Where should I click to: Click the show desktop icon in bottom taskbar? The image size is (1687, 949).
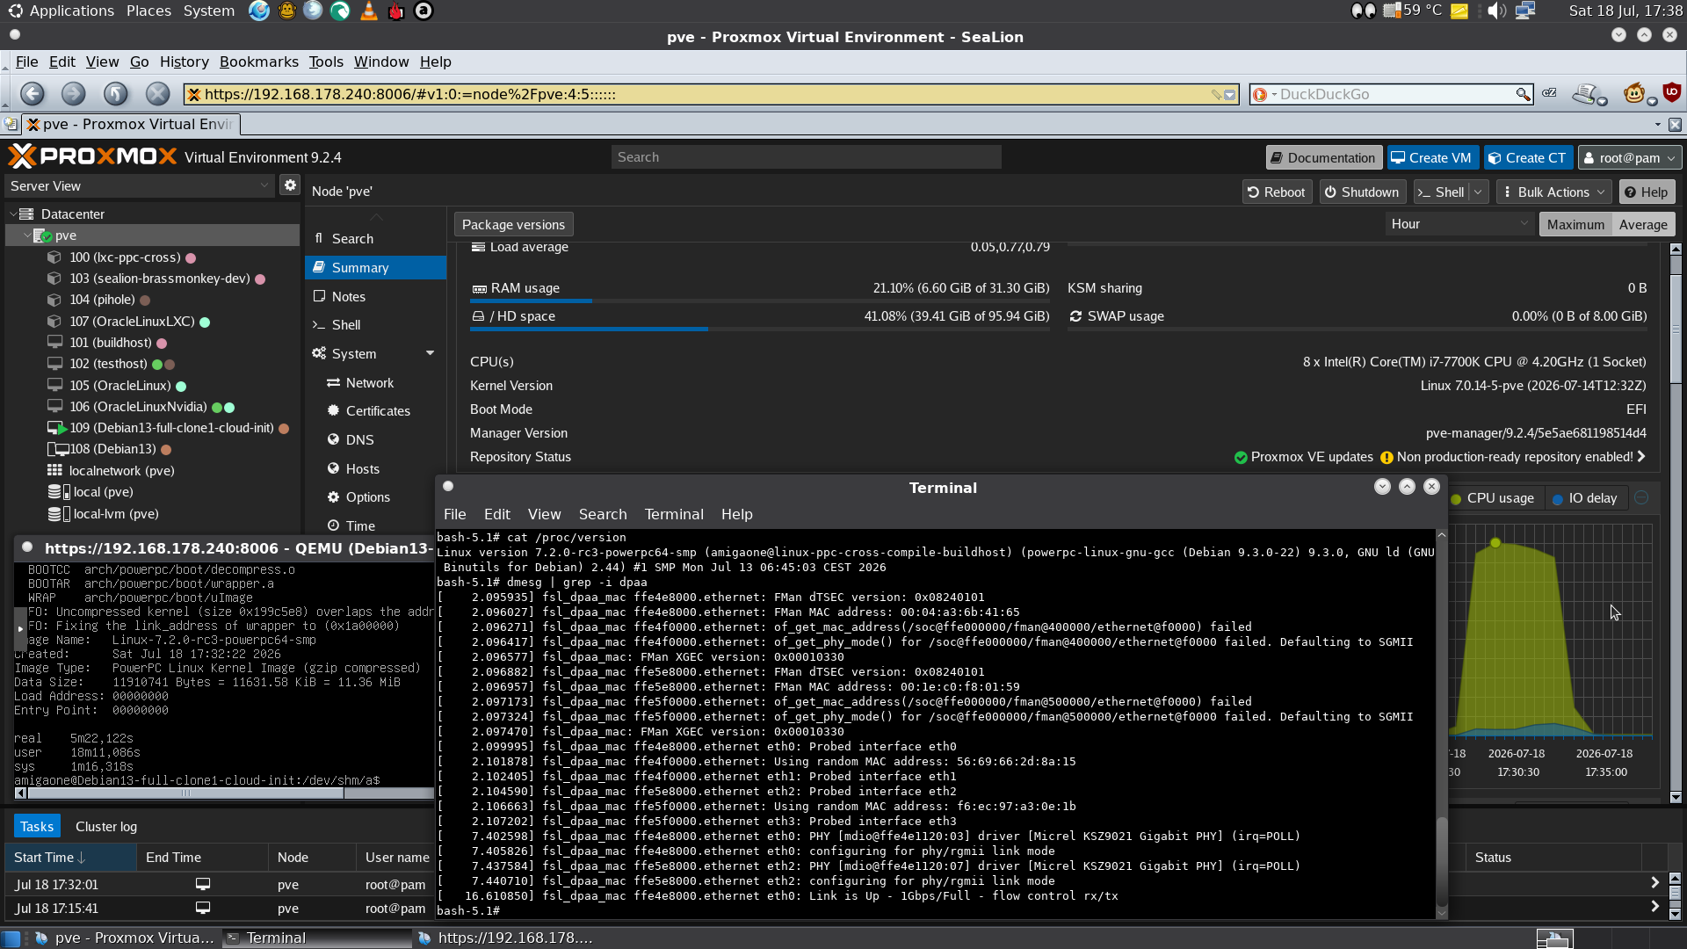tap(11, 938)
